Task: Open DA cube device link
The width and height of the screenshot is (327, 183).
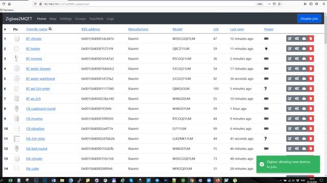Action: [32, 169]
